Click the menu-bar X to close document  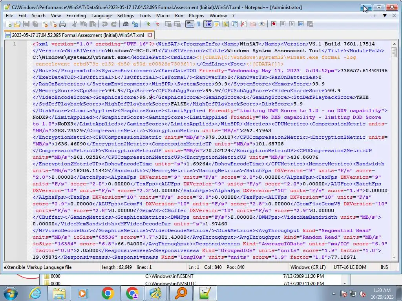394,16
